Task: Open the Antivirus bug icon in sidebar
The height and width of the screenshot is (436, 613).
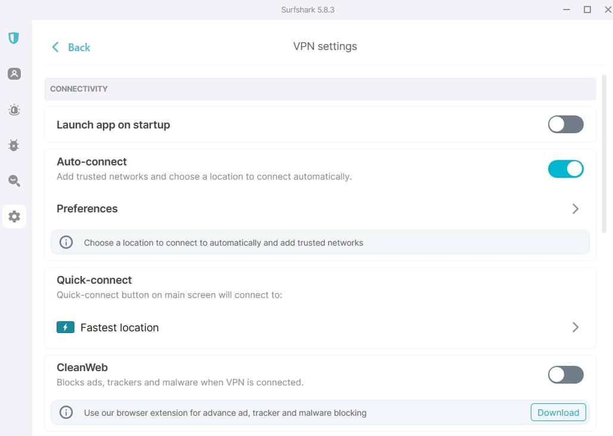Action: (14, 145)
